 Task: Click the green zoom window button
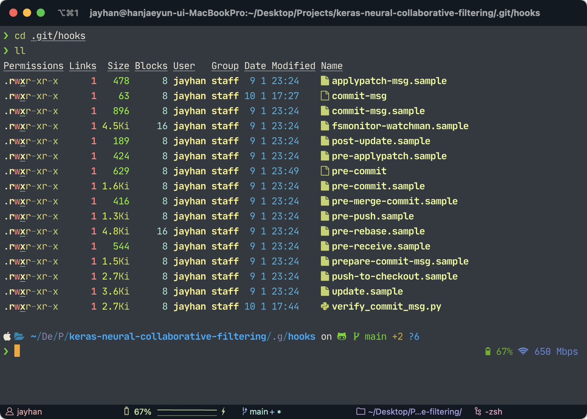coord(41,13)
